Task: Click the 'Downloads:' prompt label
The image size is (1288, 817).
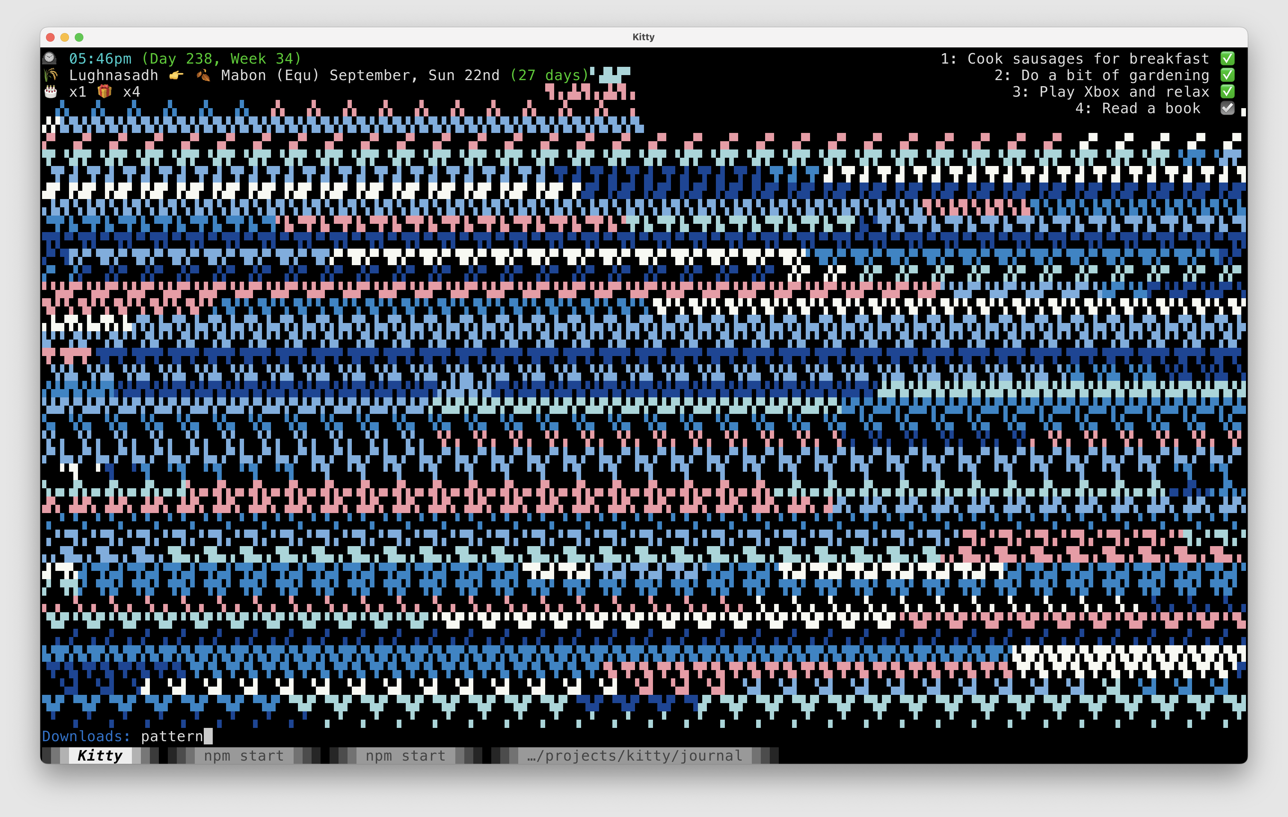Action: point(86,736)
